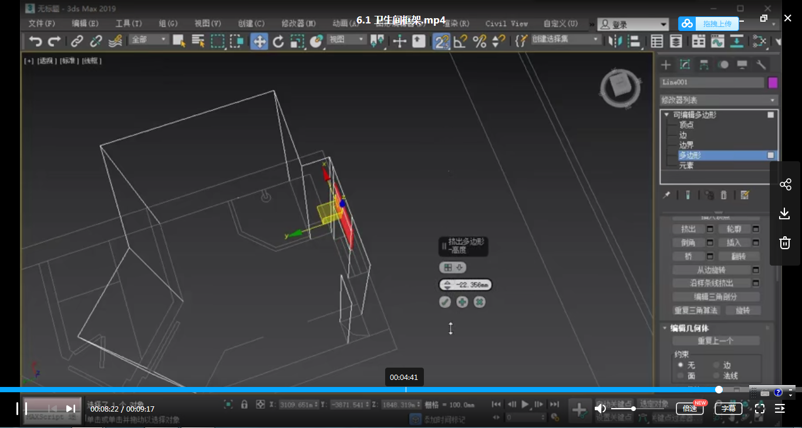802x428 pixels.
Task: Click the share icon in the side panel
Action: click(x=785, y=185)
